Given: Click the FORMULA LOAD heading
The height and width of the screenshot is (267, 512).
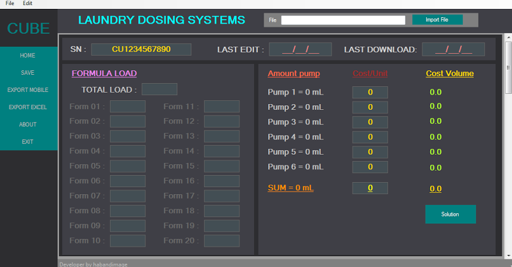Looking at the screenshot, I should 104,73.
